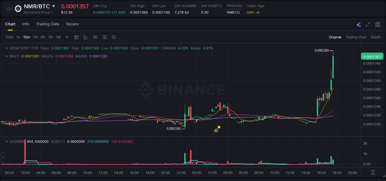Screen dimensions: 386x181
Task: Collapse the MA indicator row chevron
Action: point(6,56)
